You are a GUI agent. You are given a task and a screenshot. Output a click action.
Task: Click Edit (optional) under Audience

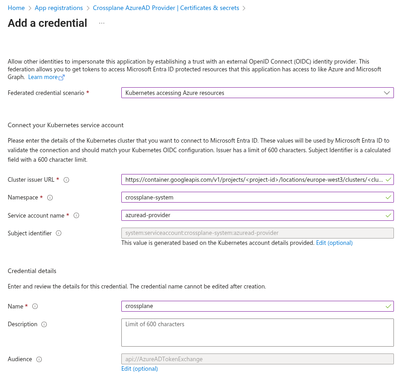tap(139, 369)
